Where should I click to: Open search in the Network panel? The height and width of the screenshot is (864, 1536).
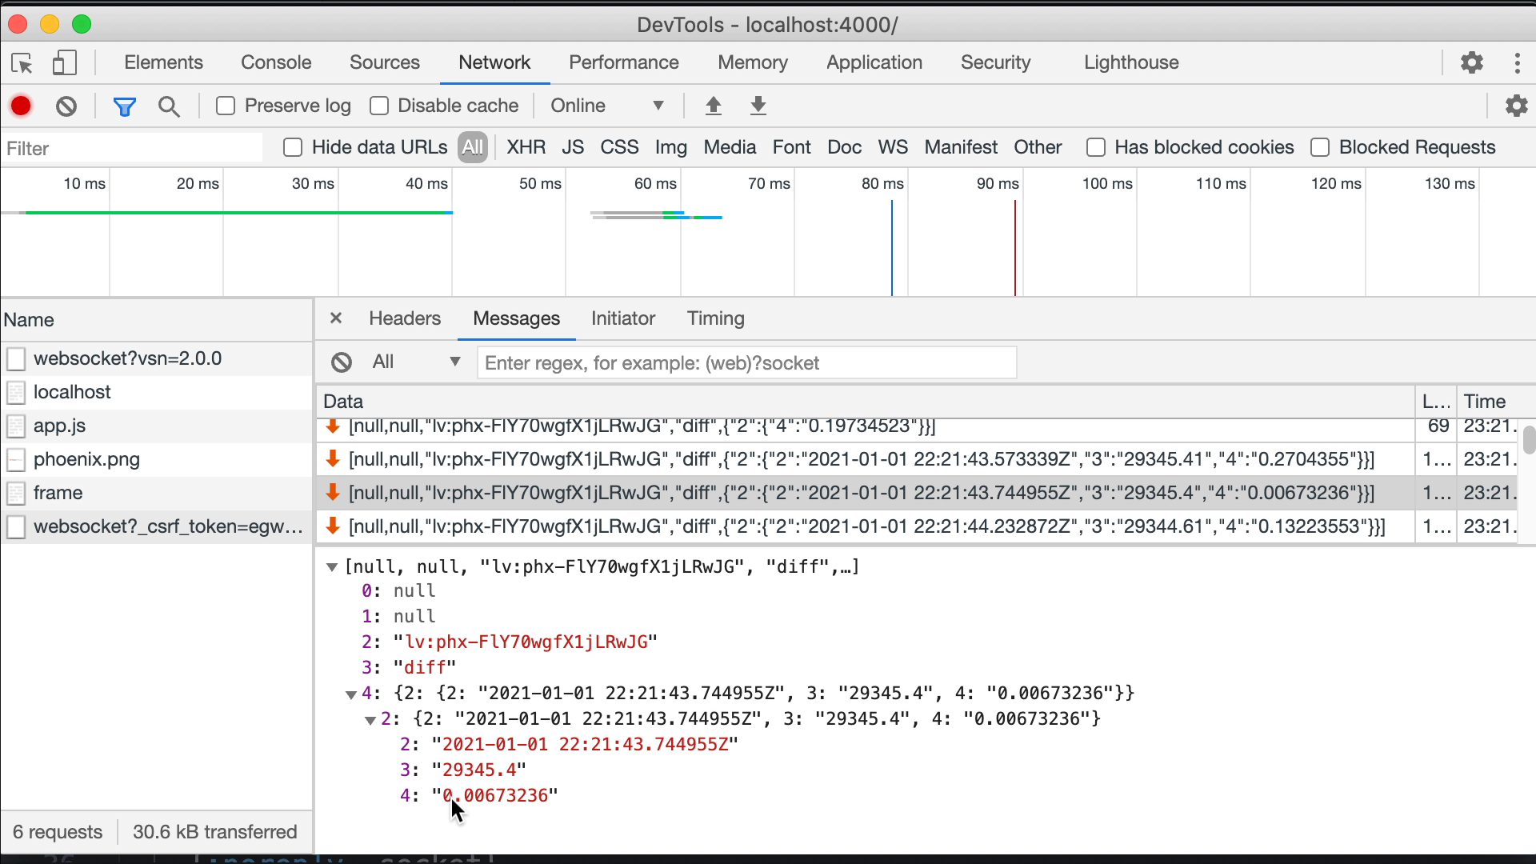coord(169,106)
